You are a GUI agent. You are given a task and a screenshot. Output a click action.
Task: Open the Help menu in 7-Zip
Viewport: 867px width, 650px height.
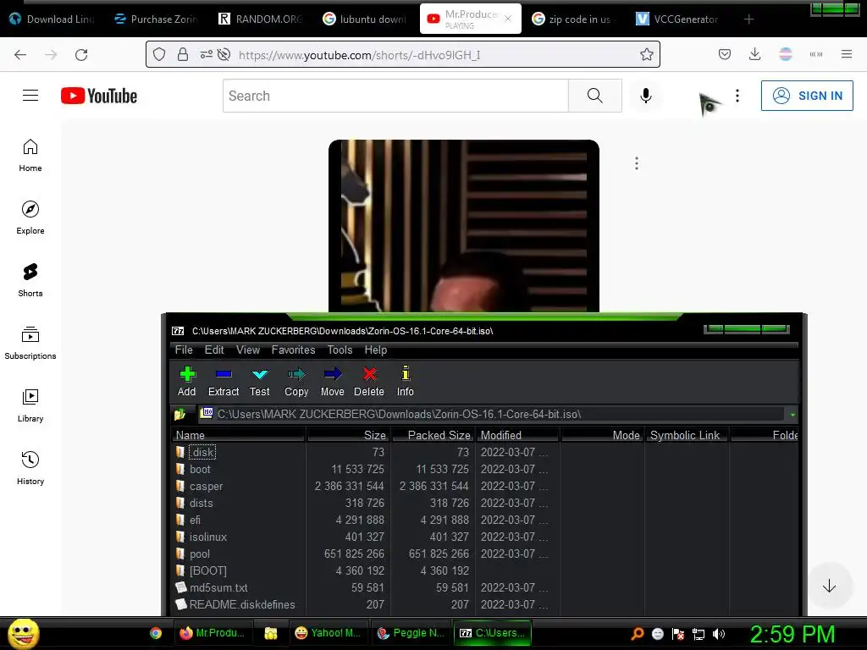pos(375,350)
